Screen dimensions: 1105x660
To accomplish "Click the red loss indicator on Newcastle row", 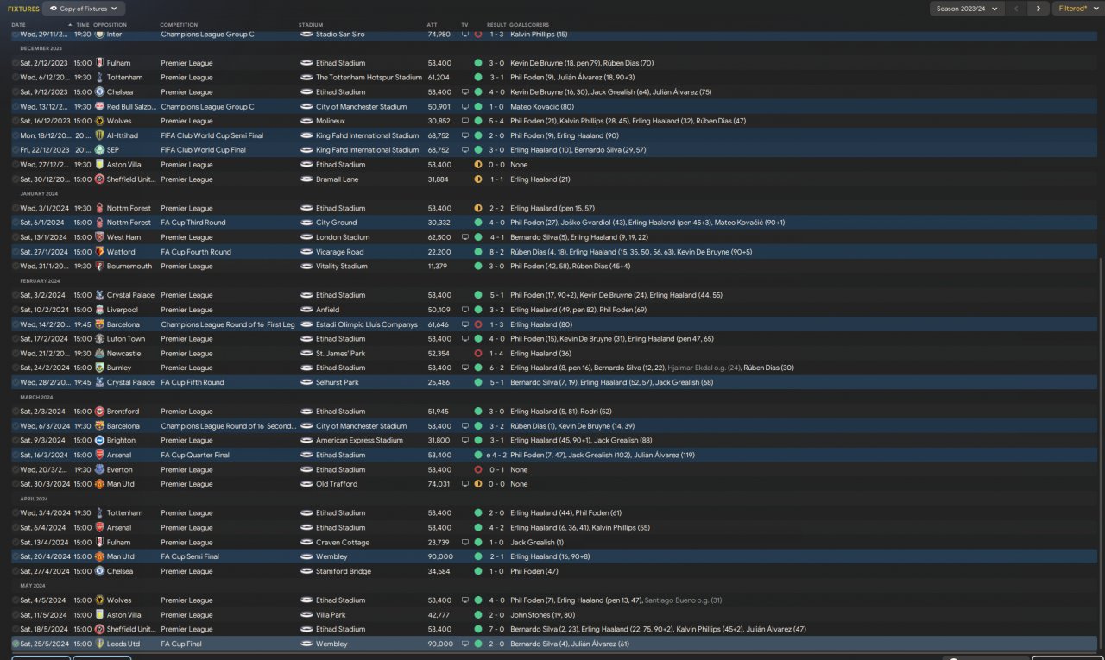I will coord(478,354).
